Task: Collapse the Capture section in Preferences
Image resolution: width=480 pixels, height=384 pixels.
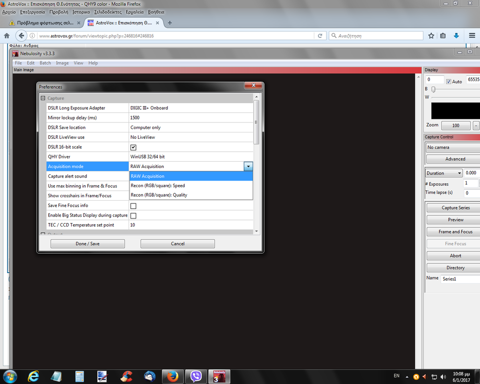Action: click(x=43, y=98)
